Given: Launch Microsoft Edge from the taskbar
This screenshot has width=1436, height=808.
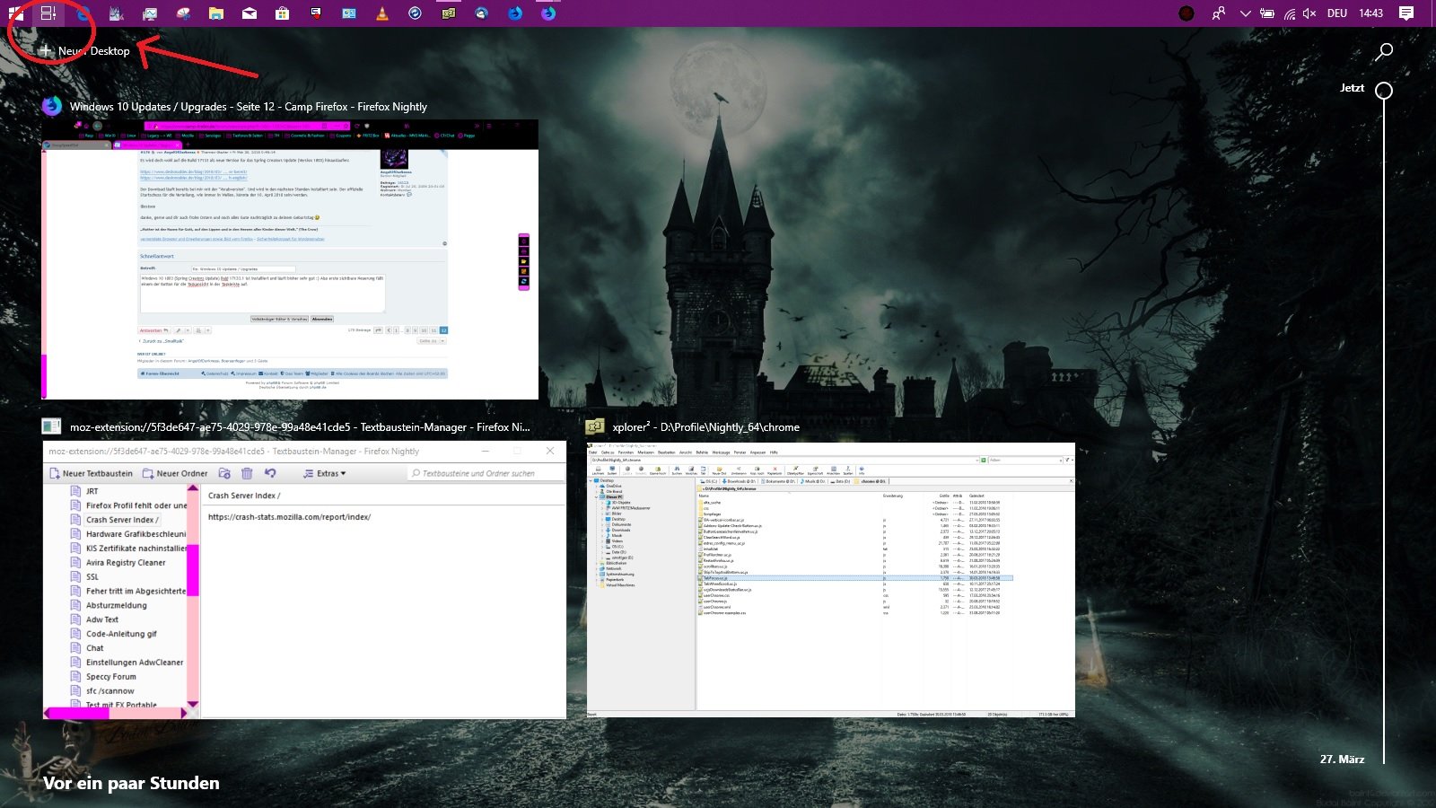Looking at the screenshot, I should click(83, 13).
